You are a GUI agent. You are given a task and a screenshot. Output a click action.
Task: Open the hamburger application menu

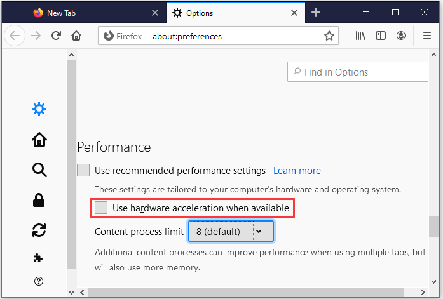click(427, 36)
